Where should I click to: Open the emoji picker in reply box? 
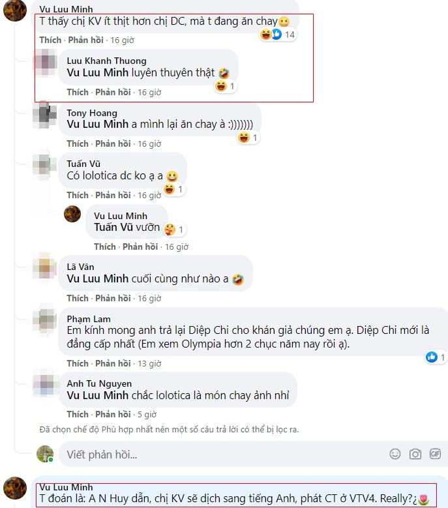point(395,454)
